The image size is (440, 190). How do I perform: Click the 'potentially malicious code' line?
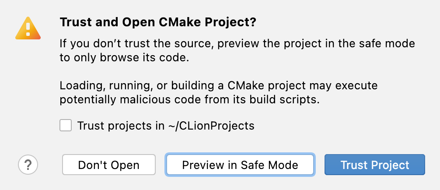190,99
